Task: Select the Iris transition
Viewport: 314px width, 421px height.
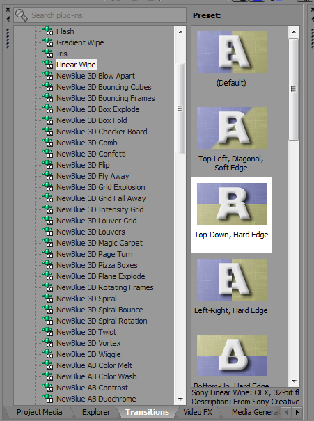Action: tap(62, 54)
